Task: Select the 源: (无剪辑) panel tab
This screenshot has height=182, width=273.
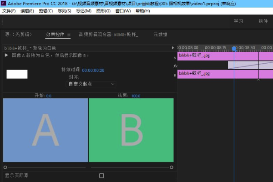Action: 18,34
